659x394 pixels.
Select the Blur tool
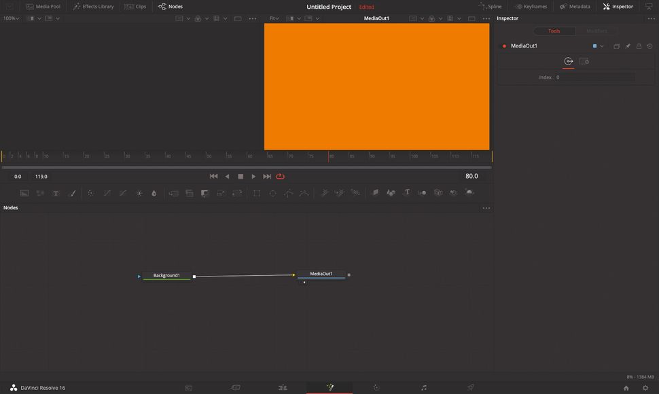(154, 192)
